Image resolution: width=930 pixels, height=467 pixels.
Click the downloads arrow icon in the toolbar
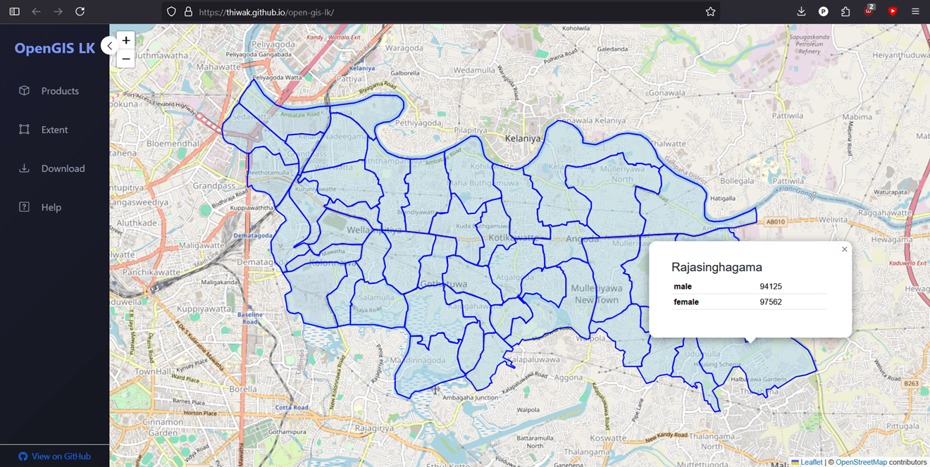(x=801, y=11)
